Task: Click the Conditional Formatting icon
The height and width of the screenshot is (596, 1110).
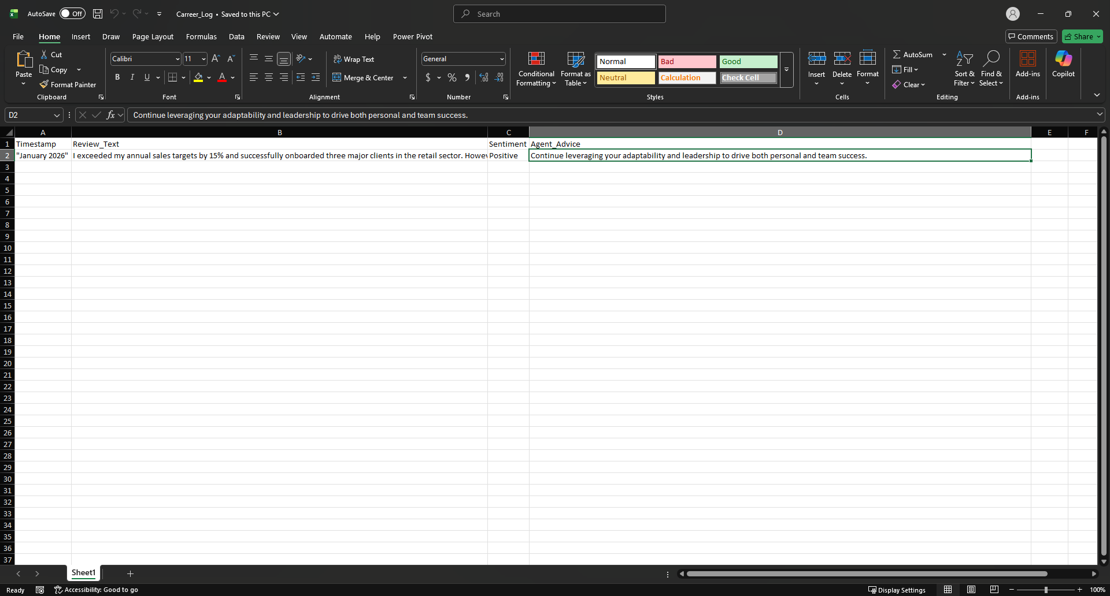Action: pyautogui.click(x=536, y=59)
